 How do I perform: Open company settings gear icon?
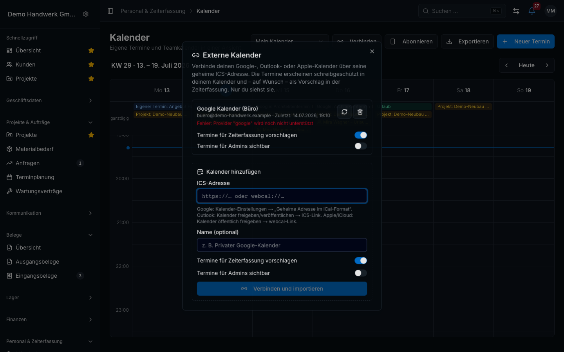tap(86, 14)
